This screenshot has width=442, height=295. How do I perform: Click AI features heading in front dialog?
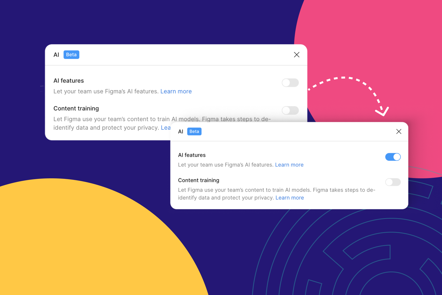(192, 155)
